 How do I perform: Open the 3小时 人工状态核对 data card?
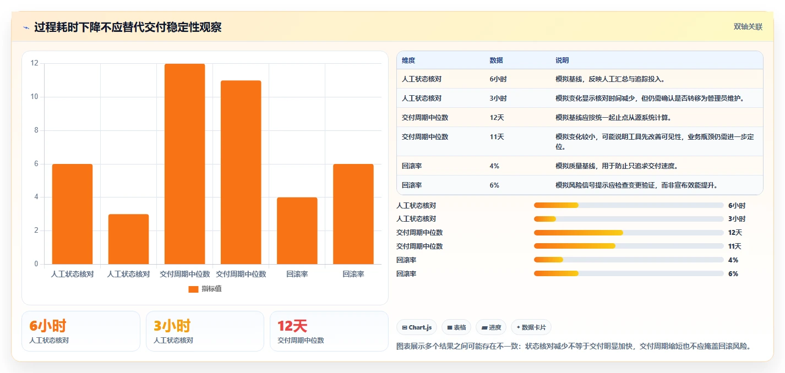point(205,331)
